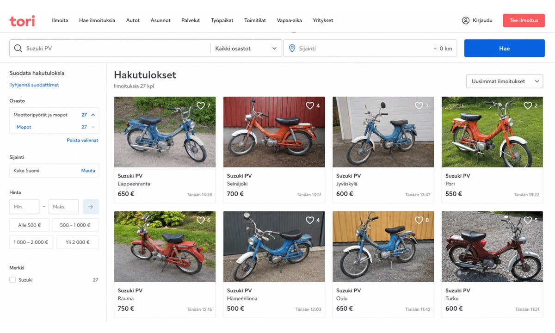
Task: Click the 650 € price in Lappeenranta listing
Action: click(x=126, y=194)
